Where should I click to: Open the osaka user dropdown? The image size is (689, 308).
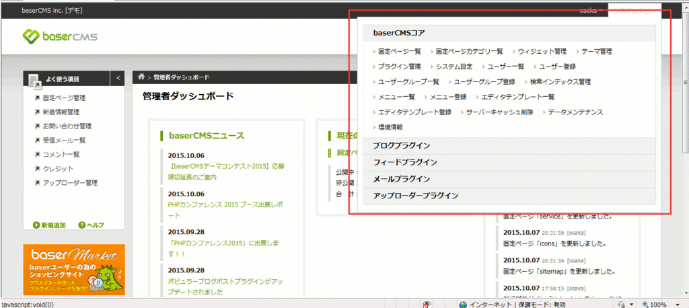click(591, 11)
